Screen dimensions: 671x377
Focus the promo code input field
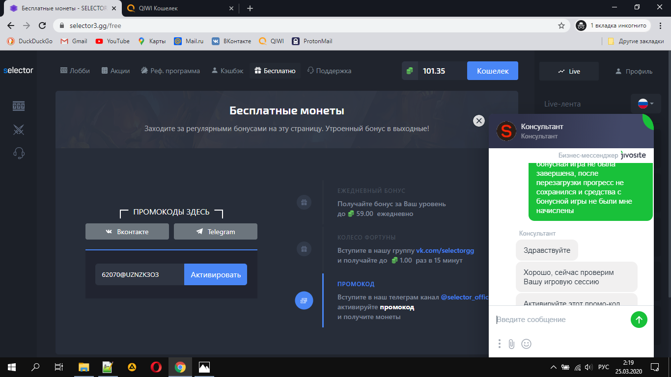pos(140,274)
